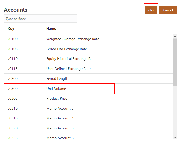Select Memo Account 3
This screenshot has width=179, height=141.
tap(88, 108)
